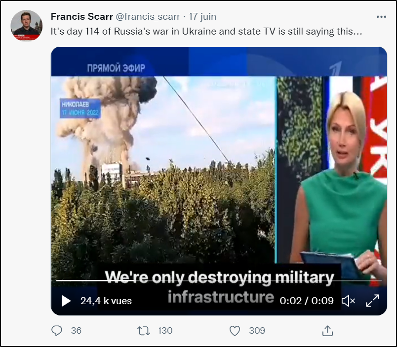Unmute the video sound
397x347 pixels.
(349, 301)
